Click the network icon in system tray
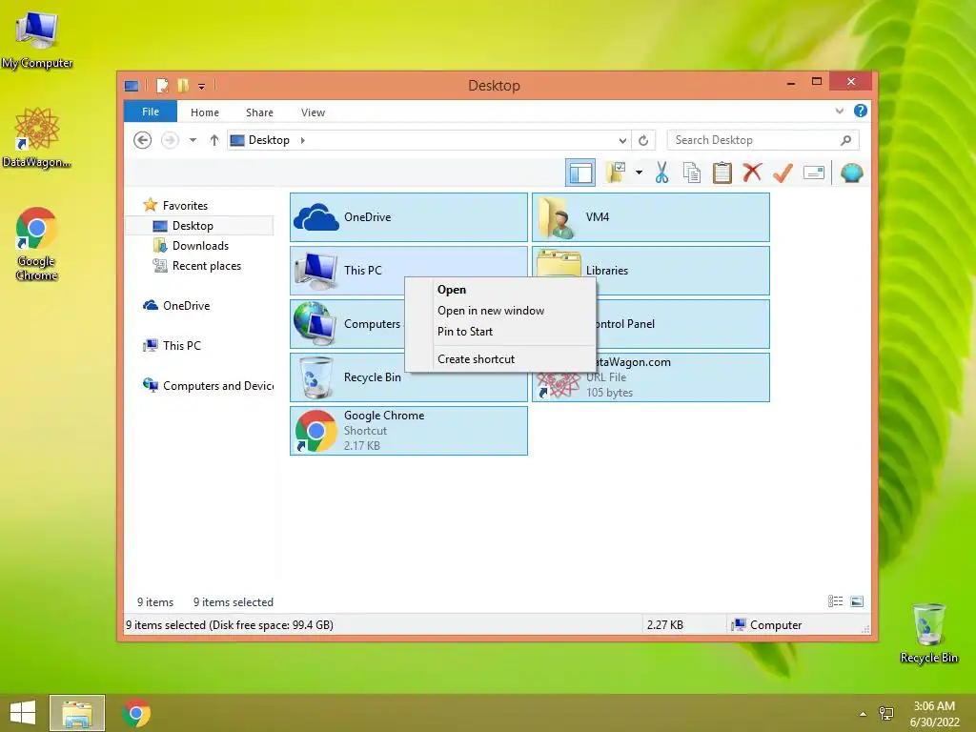Screen dimensions: 976x732 tap(885, 714)
